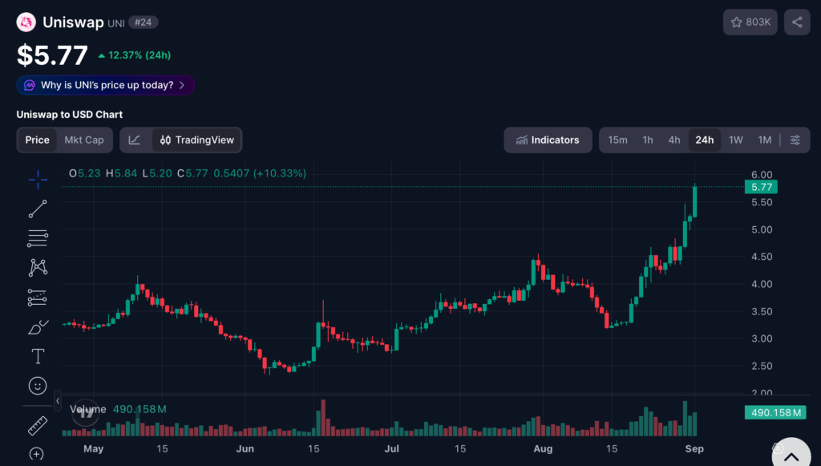Select the 1W timeframe tab

pyautogui.click(x=736, y=140)
